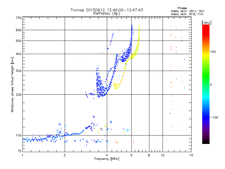The height and width of the screenshot is (169, 225).
Task: Click the y-axis tick label "500"
Action: [19, 41]
